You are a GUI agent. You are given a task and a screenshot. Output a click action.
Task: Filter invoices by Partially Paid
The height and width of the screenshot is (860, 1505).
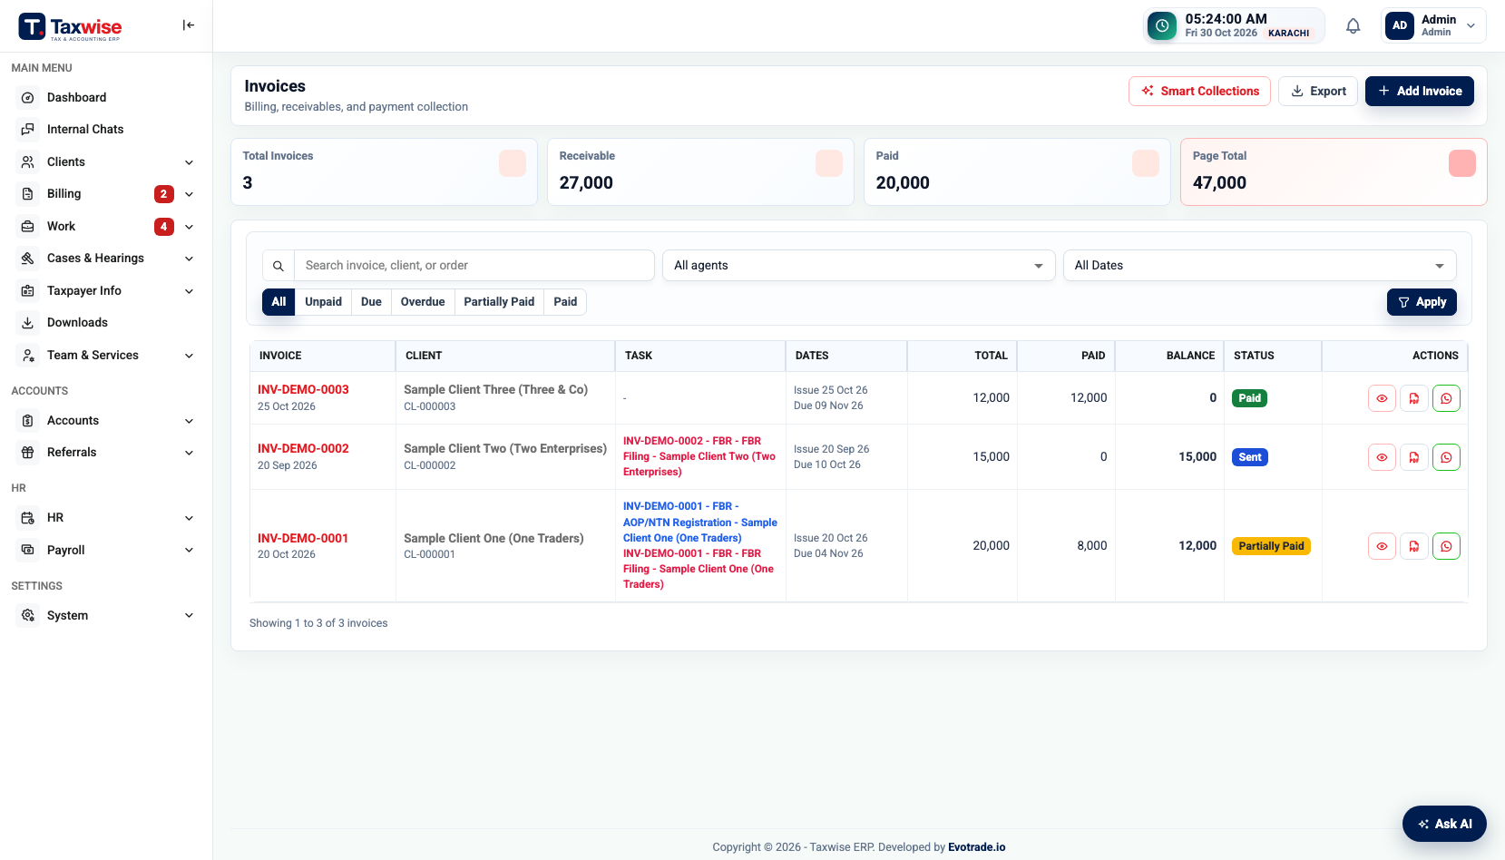point(499,302)
